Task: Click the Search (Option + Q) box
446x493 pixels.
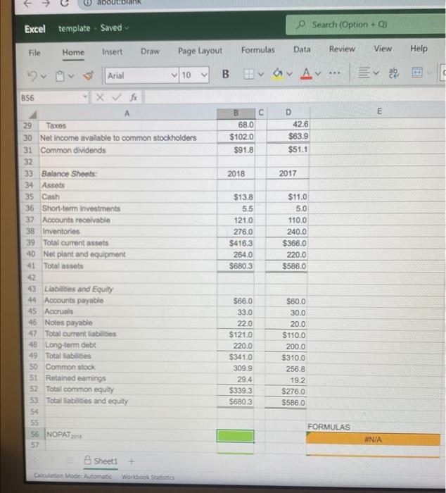Action: [366, 24]
